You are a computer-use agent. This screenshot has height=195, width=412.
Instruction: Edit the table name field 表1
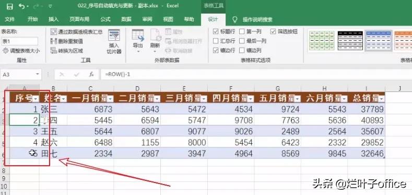click(x=20, y=41)
